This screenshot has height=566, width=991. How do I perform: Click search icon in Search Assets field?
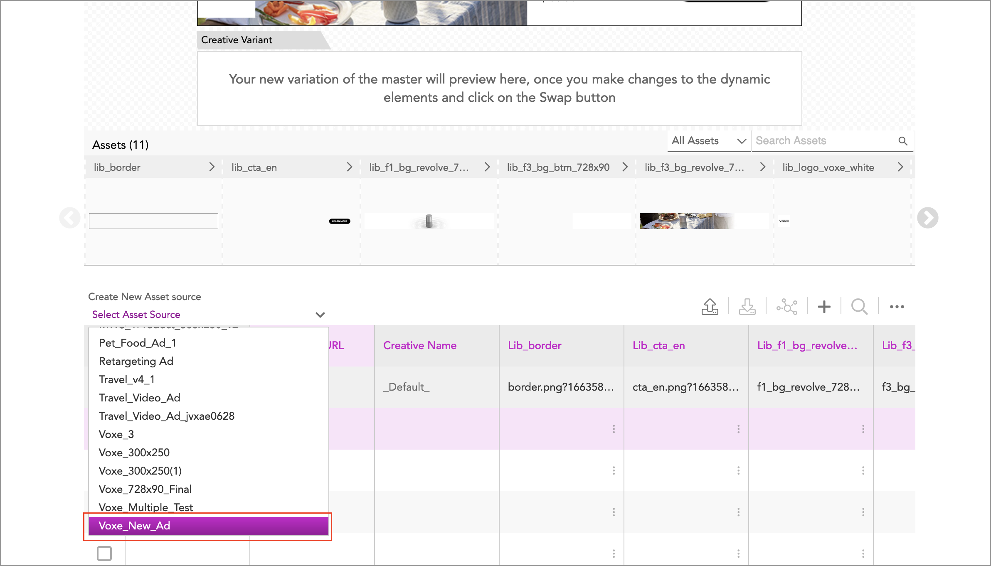pyautogui.click(x=902, y=141)
